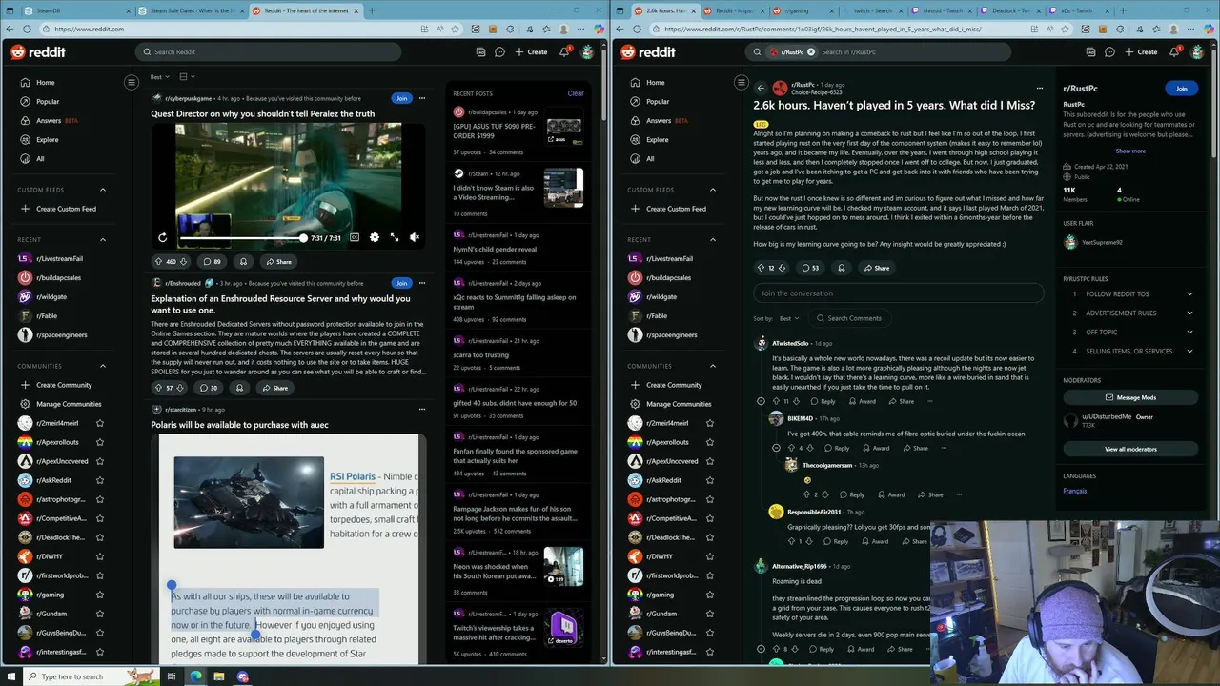This screenshot has height=686, width=1220.
Task: Click Join the conversation comment box
Action: pyautogui.click(x=898, y=293)
